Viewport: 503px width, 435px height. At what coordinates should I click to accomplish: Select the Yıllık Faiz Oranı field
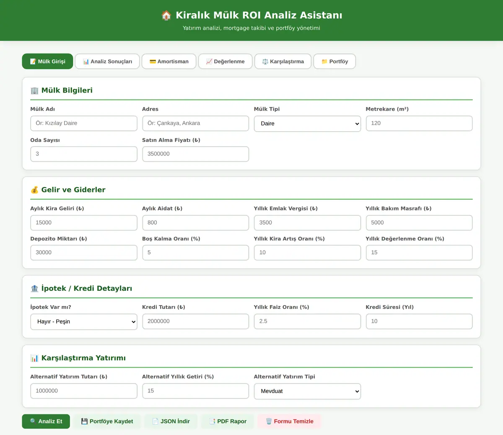(307, 321)
